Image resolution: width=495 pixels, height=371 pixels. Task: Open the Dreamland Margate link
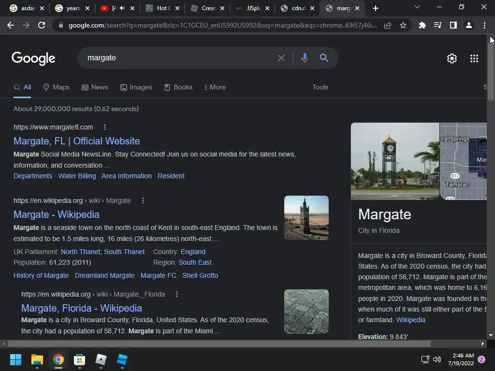pyautogui.click(x=104, y=275)
